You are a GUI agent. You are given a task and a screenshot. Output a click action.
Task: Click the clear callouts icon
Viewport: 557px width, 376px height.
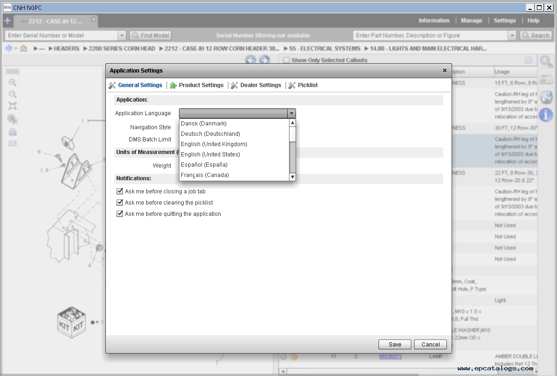[x=13, y=119]
